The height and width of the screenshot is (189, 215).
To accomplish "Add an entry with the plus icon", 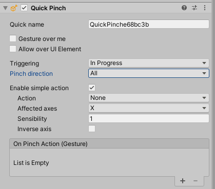I will (183, 181).
